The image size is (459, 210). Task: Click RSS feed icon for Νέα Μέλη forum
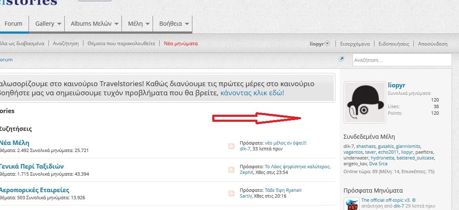tap(231, 146)
